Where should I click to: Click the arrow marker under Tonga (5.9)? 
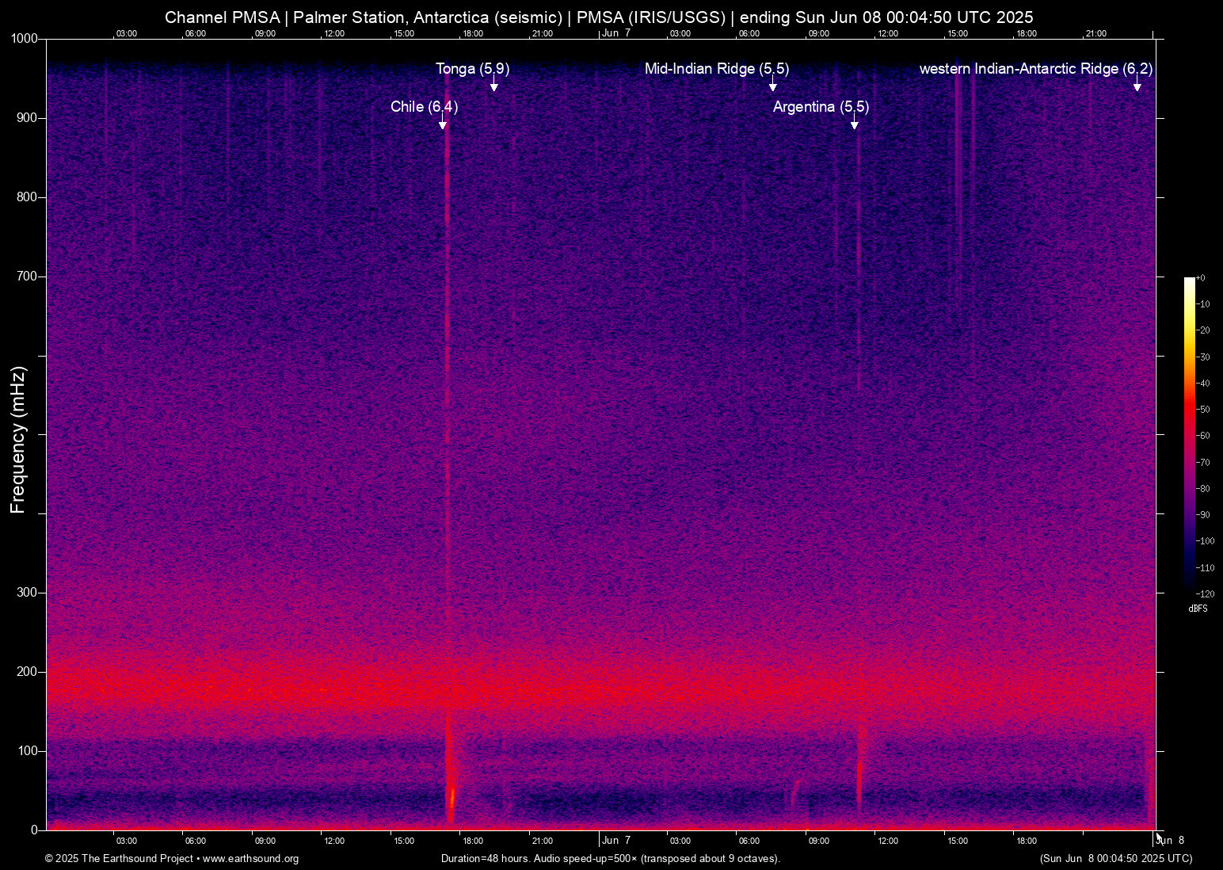493,85
